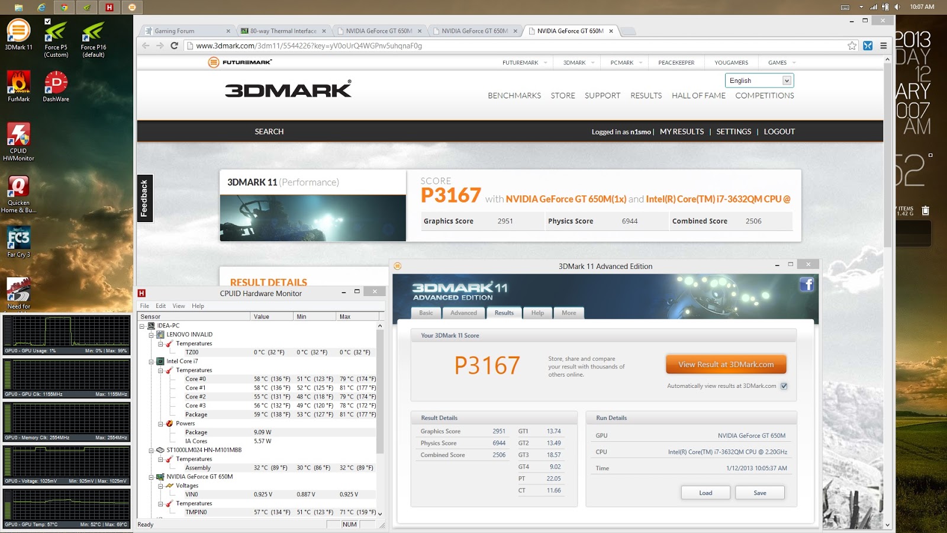This screenshot has height=533, width=947.
Task: Open the File menu in HWMonitor
Action: point(144,306)
